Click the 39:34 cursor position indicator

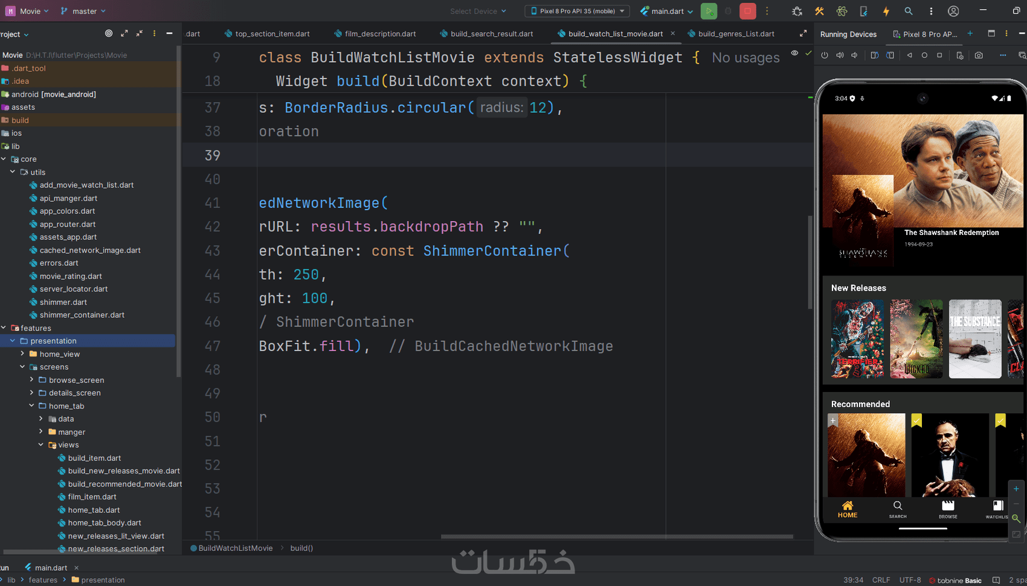pyautogui.click(x=853, y=580)
